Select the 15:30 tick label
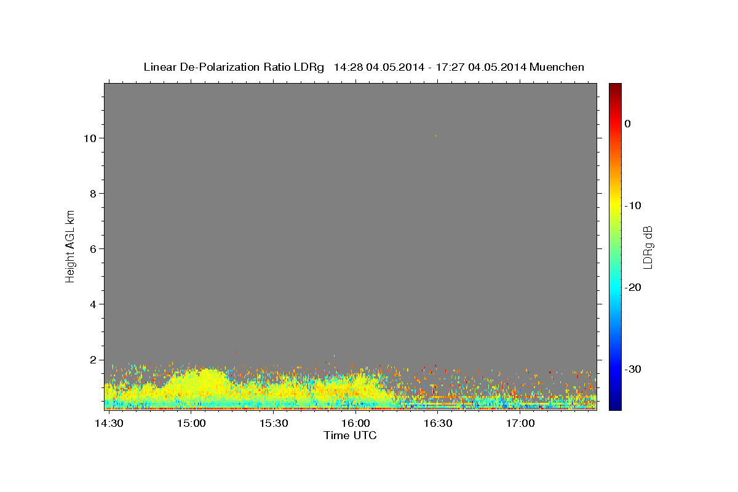Screen dimensions: 738x492 coord(274,424)
